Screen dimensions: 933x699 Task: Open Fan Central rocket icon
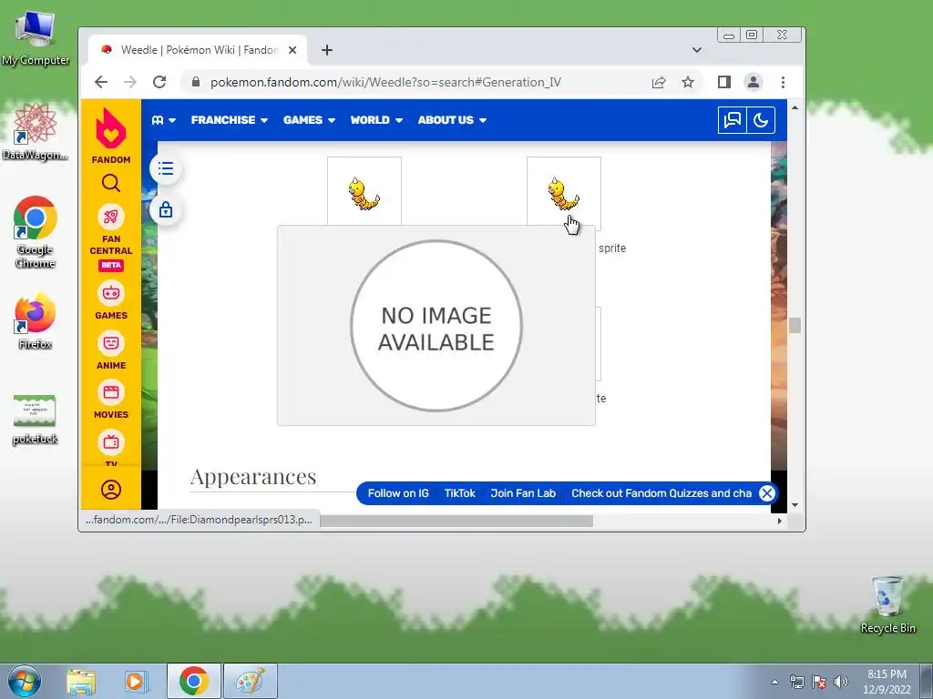point(110,217)
